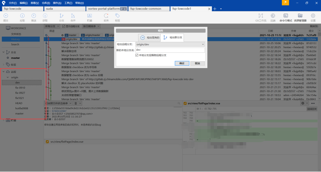Open Git工作流 toolbar icon
Image resolution: width=321 pixels, height=172 pixels.
click(x=261, y=16)
